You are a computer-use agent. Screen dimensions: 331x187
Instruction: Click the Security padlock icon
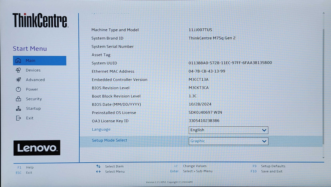(18, 99)
